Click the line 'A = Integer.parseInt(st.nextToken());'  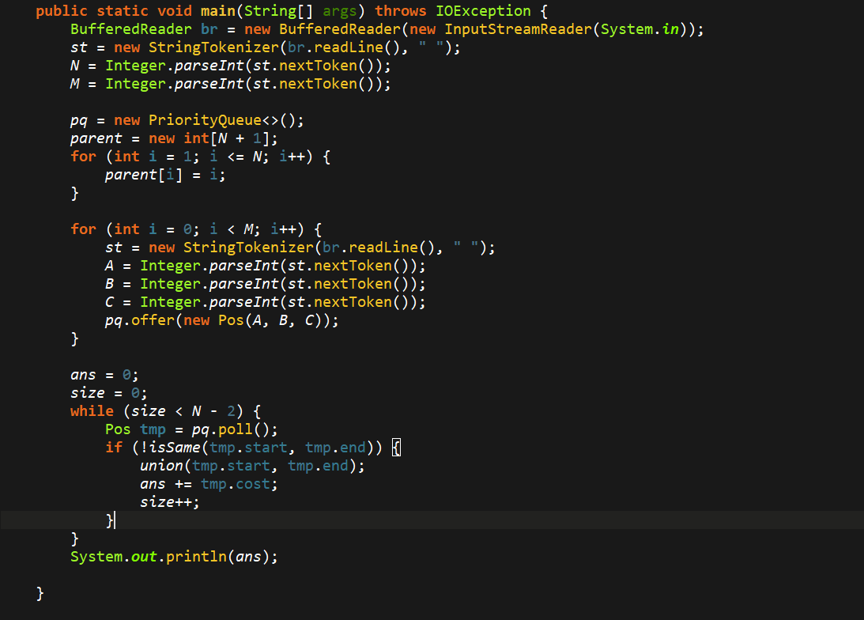[x=265, y=266]
